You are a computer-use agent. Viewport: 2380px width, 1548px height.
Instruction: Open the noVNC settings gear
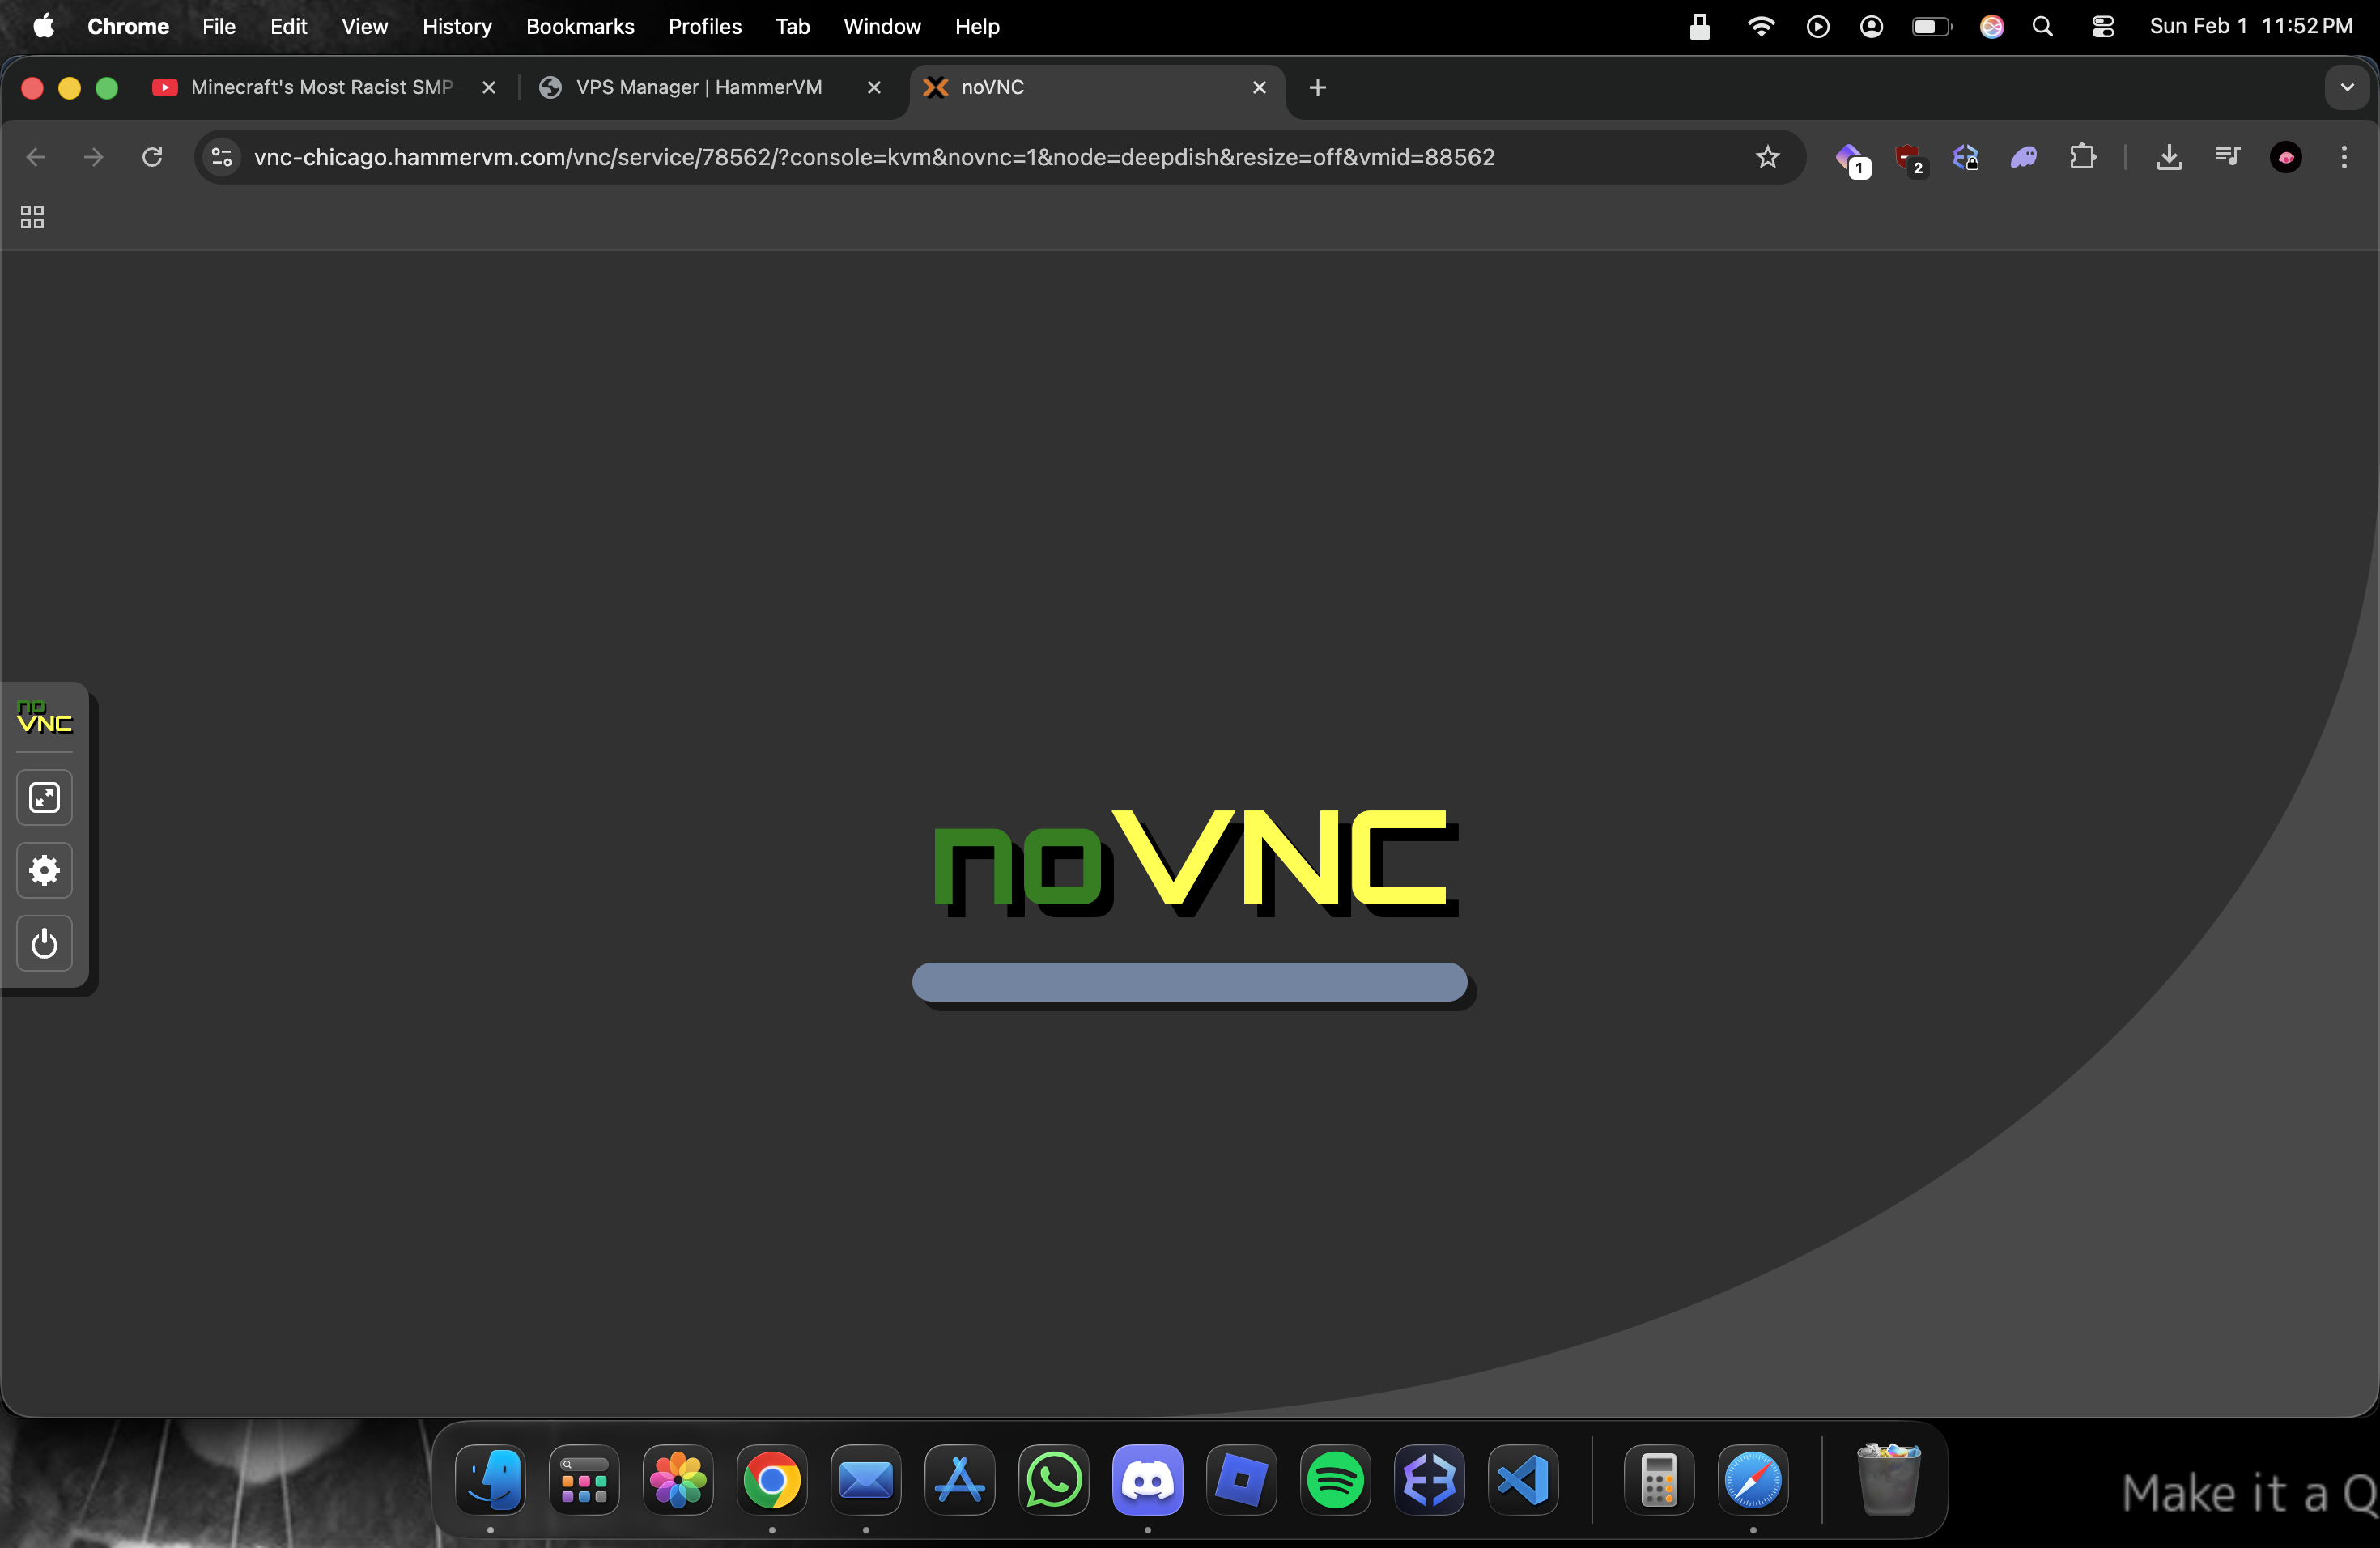coord(44,870)
